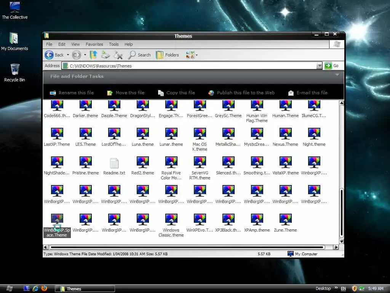Open the Help menu
The width and height of the screenshot is (390, 293).
click(129, 44)
